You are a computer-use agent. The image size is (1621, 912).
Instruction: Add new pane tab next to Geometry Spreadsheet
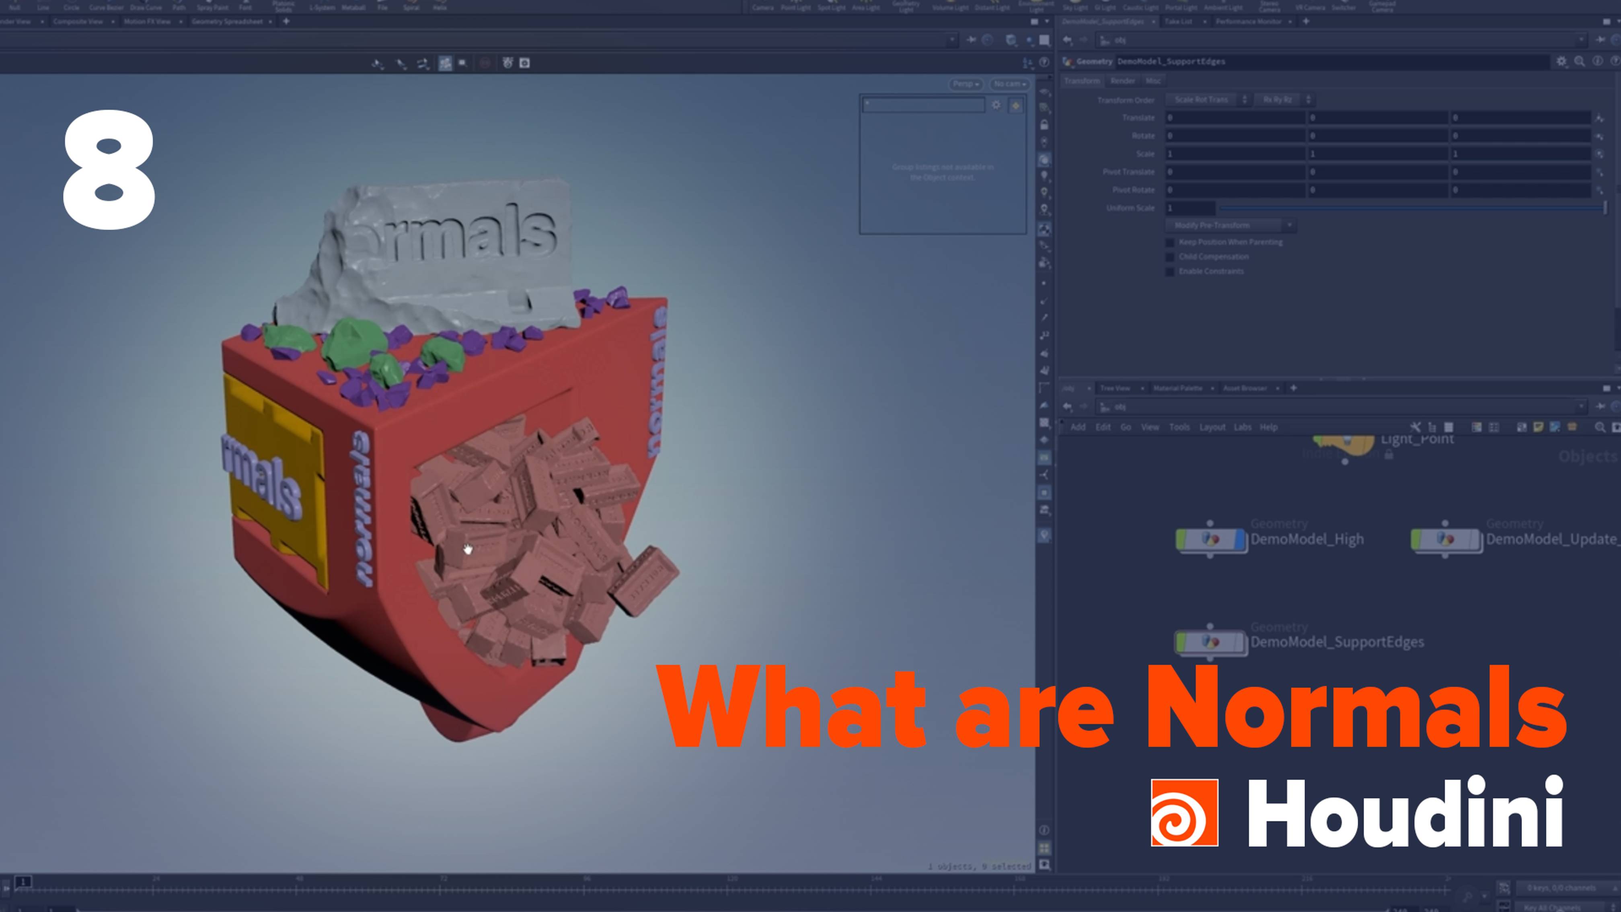click(x=286, y=21)
